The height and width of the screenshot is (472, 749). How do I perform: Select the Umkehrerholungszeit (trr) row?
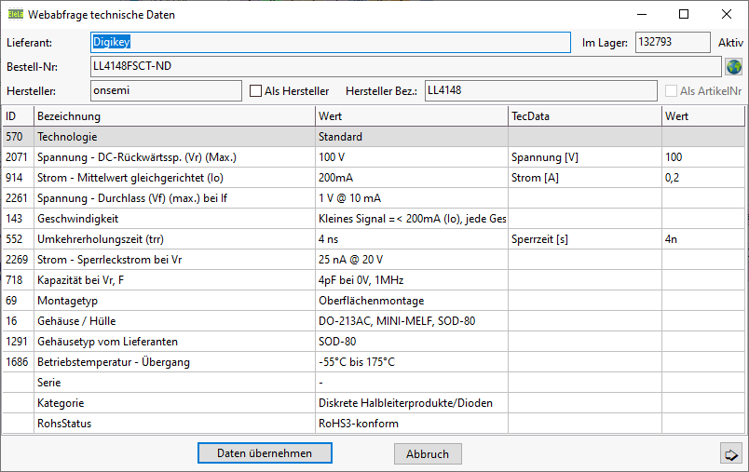click(173, 239)
